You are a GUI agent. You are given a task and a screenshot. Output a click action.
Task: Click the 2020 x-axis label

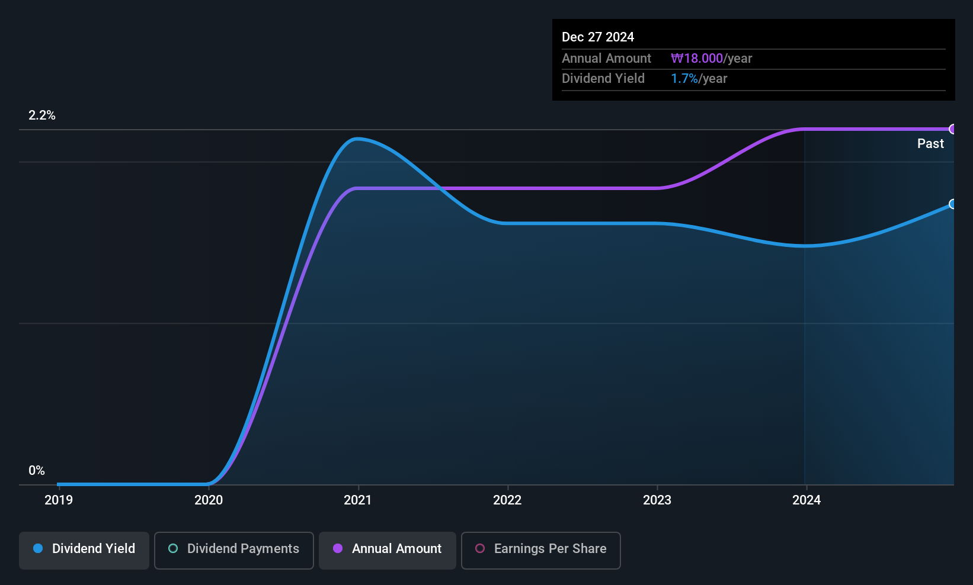pyautogui.click(x=209, y=500)
